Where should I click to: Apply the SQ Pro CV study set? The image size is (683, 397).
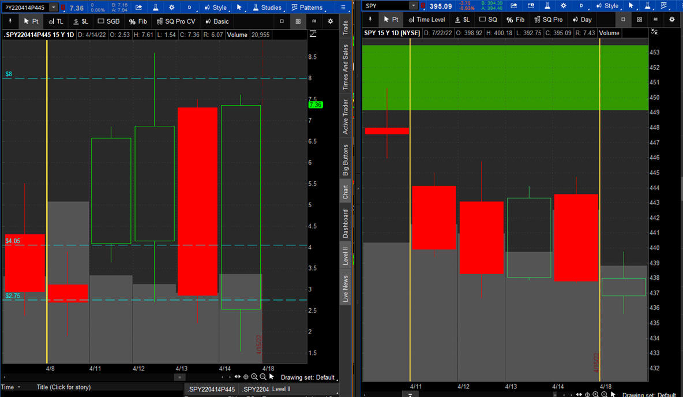coord(176,21)
